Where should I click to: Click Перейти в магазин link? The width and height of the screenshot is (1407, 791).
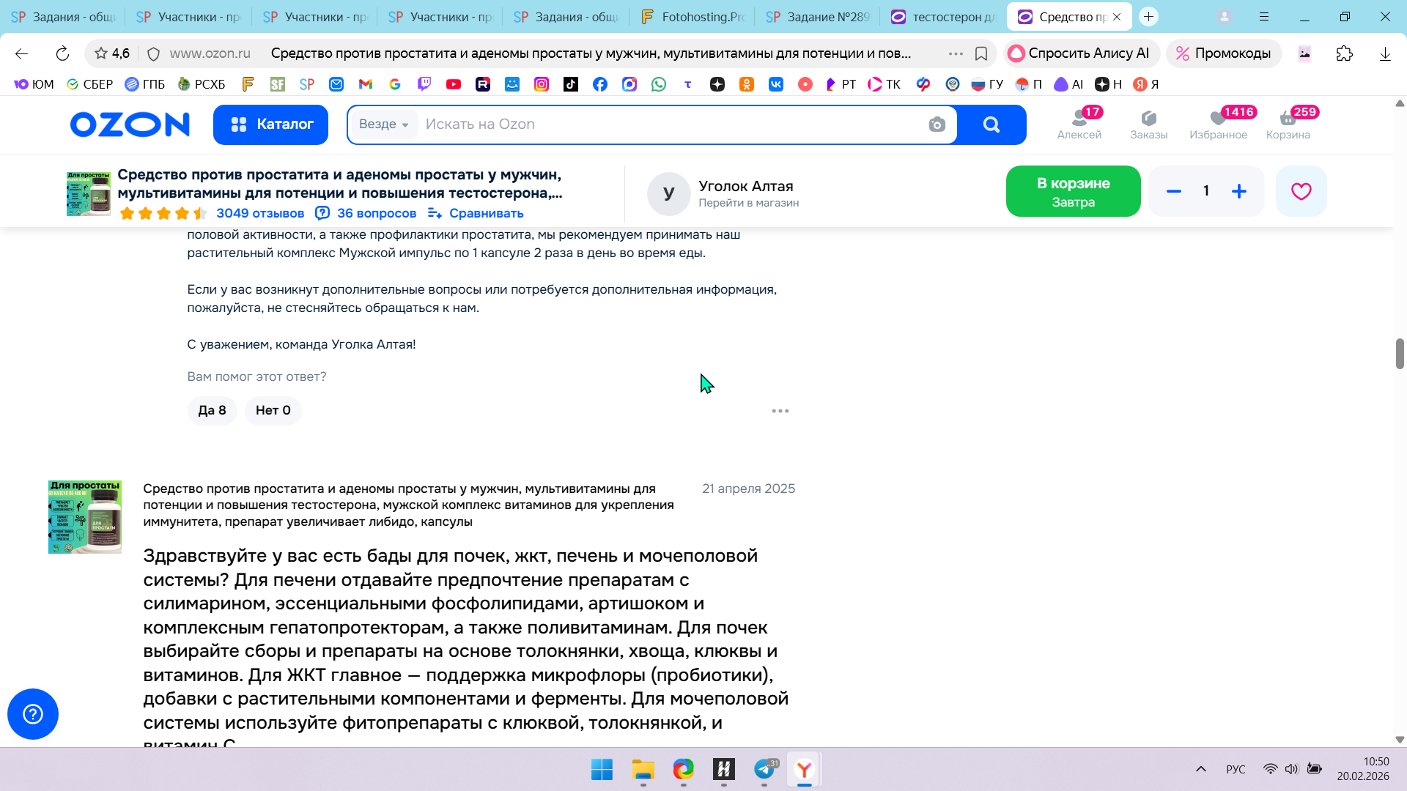[748, 203]
